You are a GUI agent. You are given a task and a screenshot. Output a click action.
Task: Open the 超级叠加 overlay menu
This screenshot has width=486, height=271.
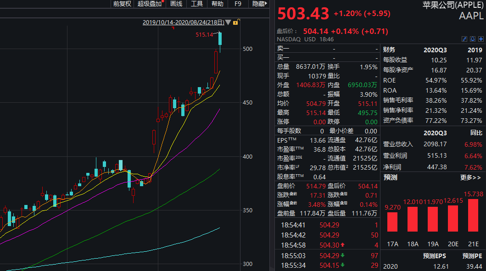pyautogui.click(x=150, y=4)
